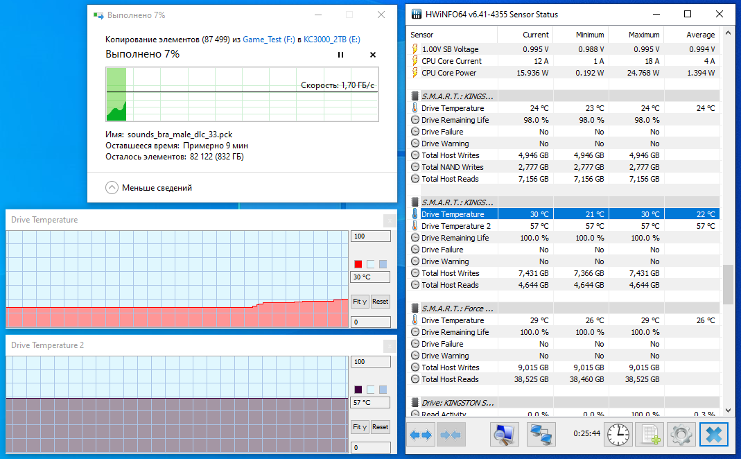
Task: Pick the red color swatch in Drive Temperature graph
Action: [358, 264]
